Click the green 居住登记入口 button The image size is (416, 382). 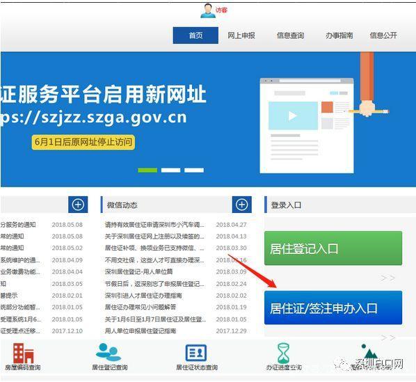click(333, 248)
